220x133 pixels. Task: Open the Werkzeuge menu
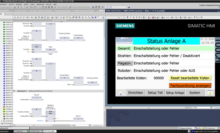point(40,4)
